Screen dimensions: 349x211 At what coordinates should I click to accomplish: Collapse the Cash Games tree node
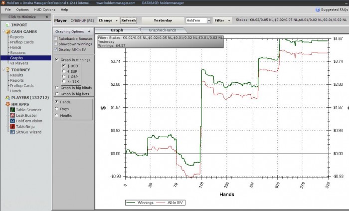(x=3, y=31)
